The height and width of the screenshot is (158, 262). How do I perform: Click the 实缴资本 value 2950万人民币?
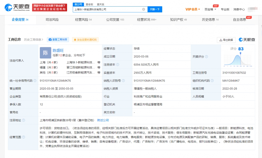coord(143,73)
